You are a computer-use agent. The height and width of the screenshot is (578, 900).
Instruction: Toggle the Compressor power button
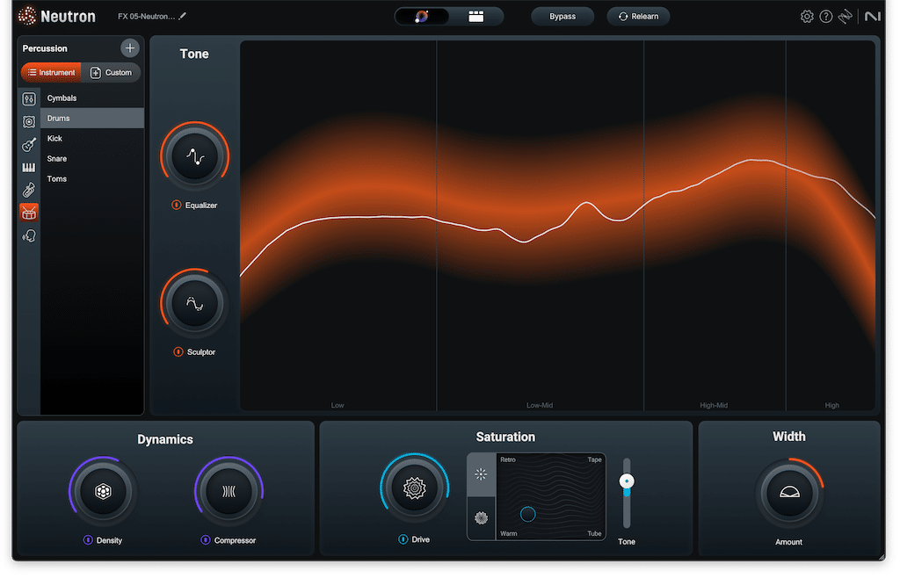206,540
